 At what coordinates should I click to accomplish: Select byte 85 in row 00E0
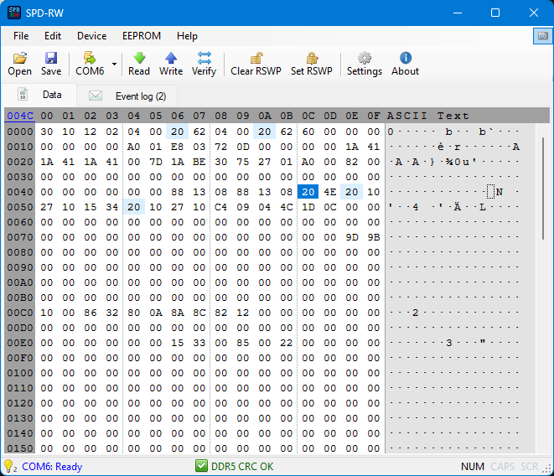pyautogui.click(x=243, y=343)
